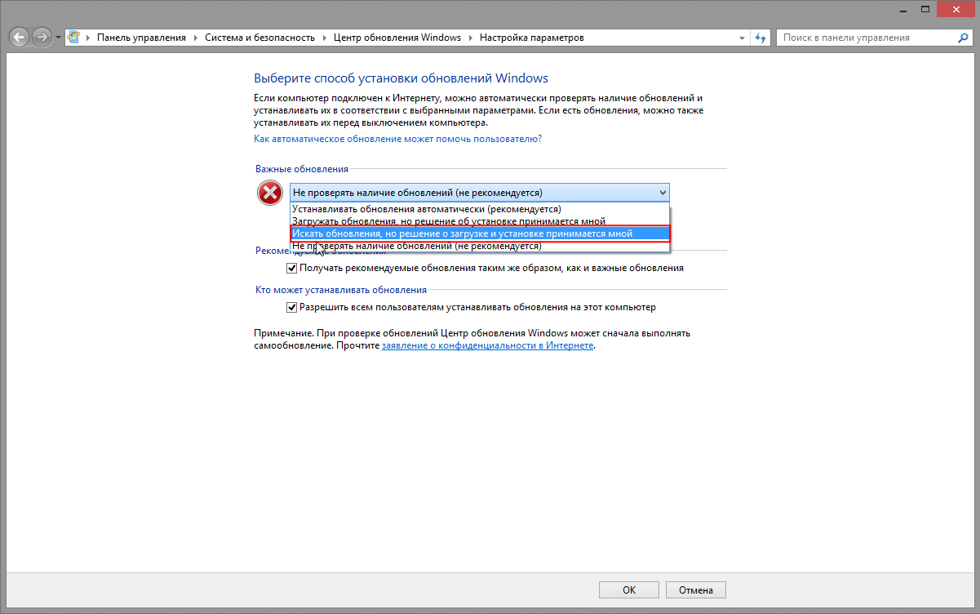Click 'Кто может устанавливать обновления' section label
Screen dimensions: 980x614
(x=341, y=290)
